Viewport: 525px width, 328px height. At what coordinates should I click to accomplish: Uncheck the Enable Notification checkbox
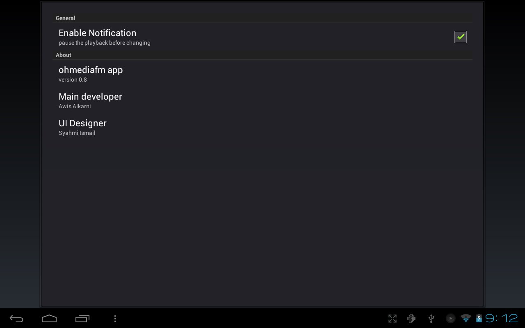pos(461,37)
